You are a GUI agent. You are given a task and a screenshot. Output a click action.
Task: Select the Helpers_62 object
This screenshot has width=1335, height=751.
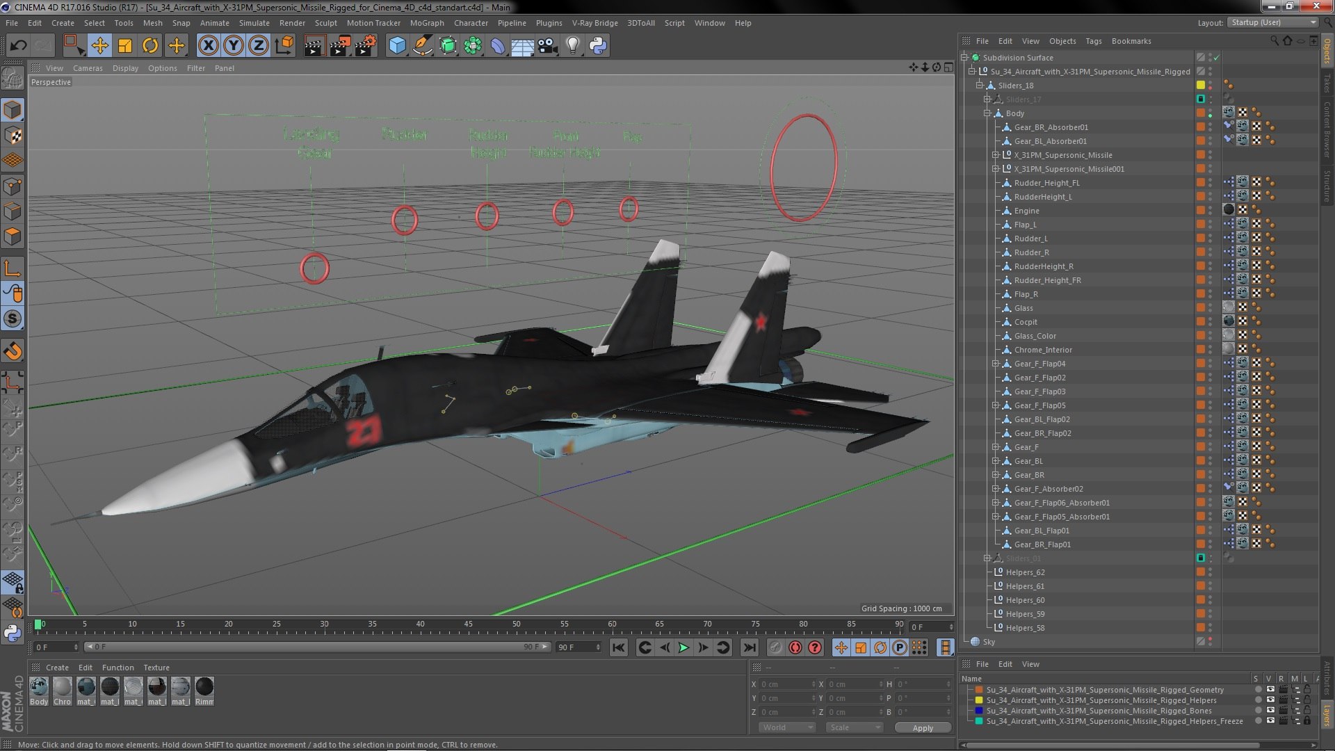(1025, 572)
